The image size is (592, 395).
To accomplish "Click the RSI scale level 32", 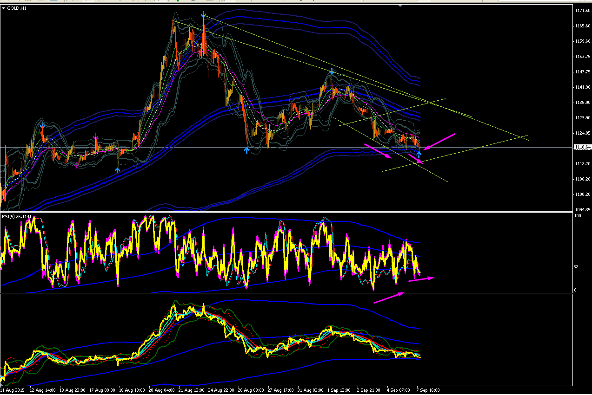I will 577,267.
